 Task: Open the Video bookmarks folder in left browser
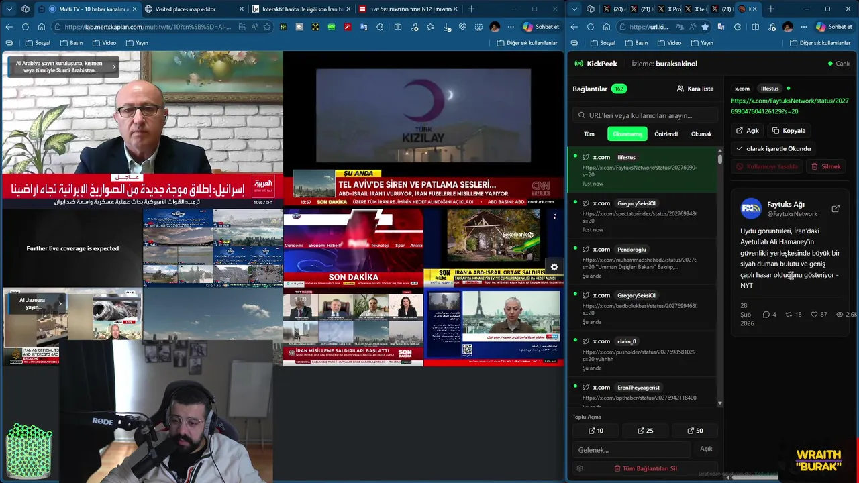[103, 42]
